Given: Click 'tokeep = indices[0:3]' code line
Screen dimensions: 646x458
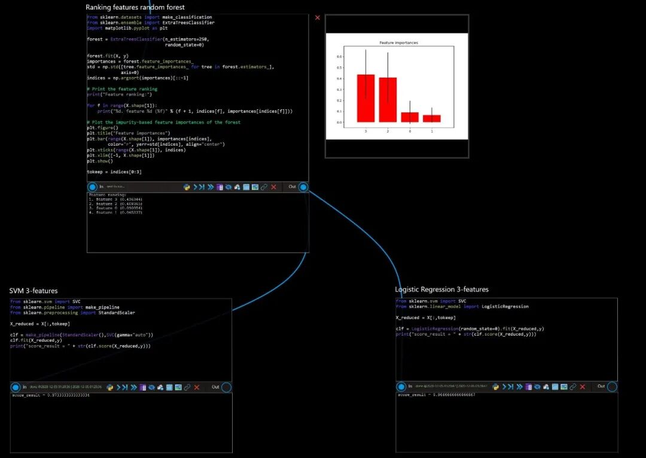Looking at the screenshot, I should (x=114, y=172).
